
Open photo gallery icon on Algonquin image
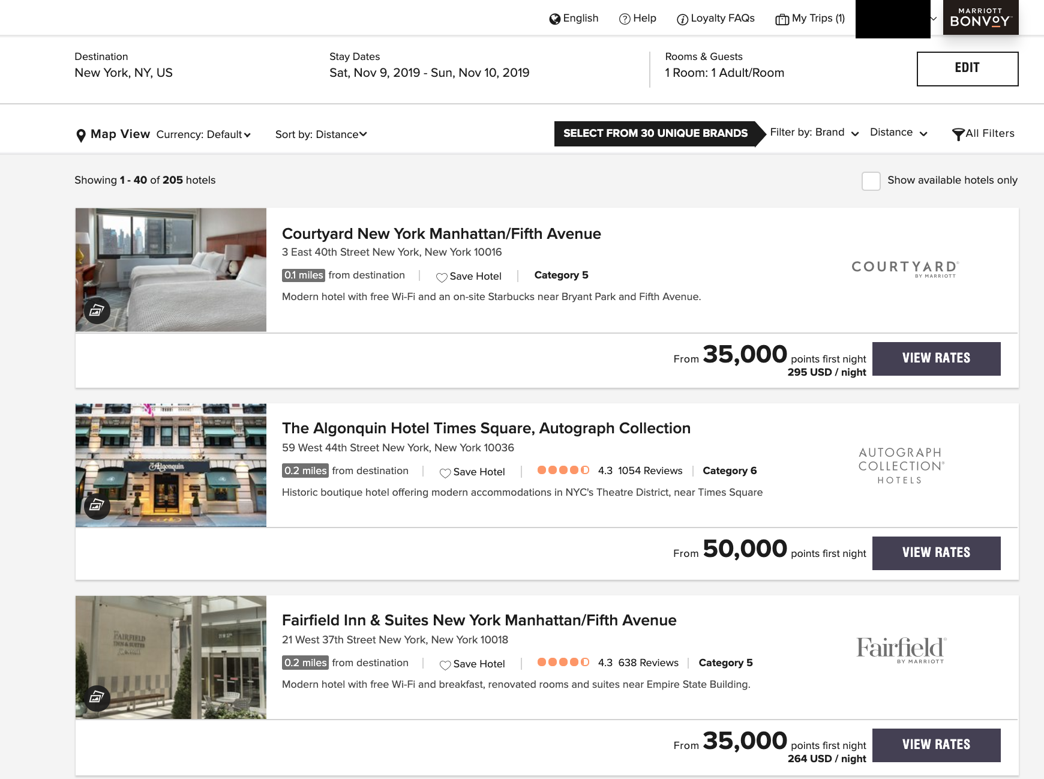(97, 506)
